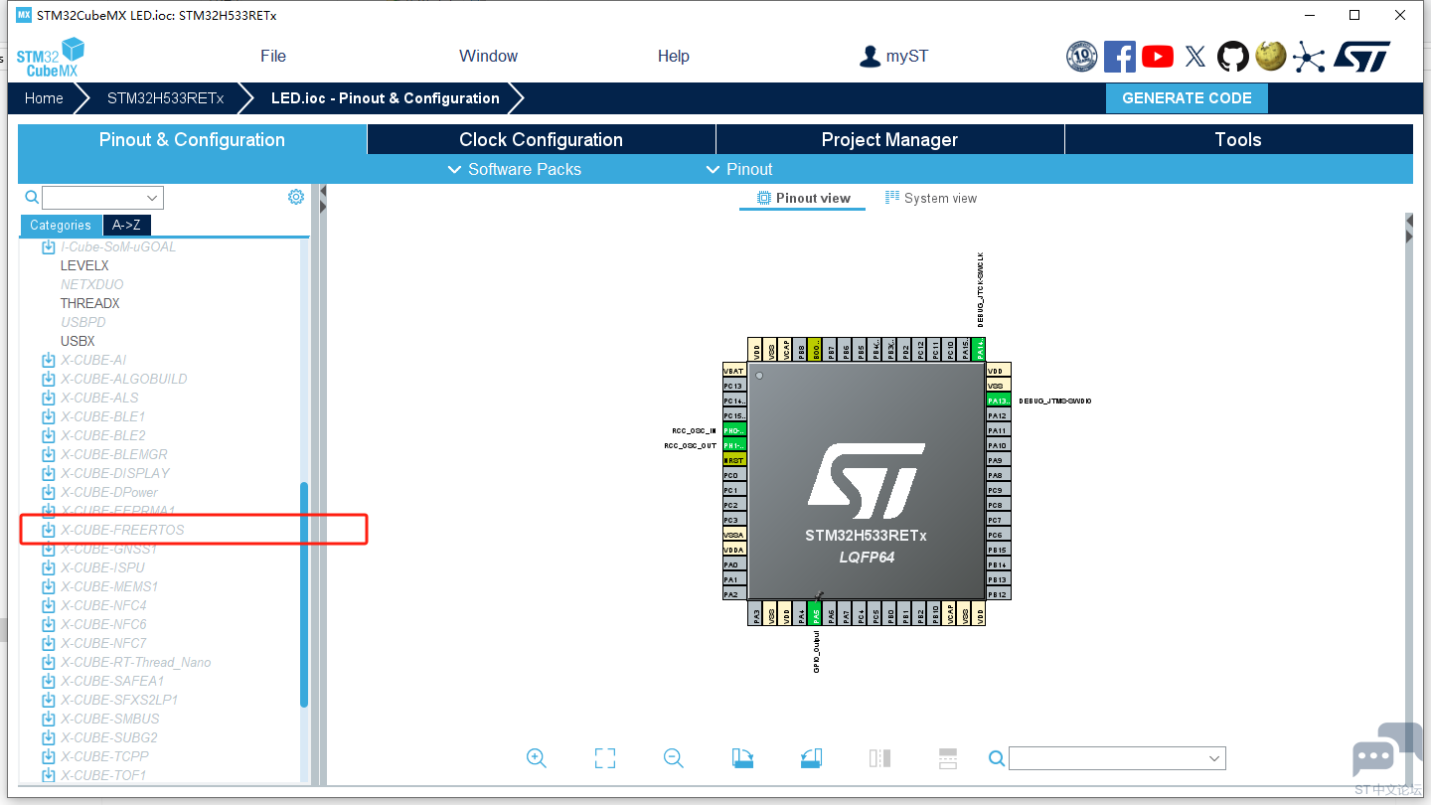Click the NRST pin on the chip
Viewport: 1431px width, 805px height.
click(734, 460)
